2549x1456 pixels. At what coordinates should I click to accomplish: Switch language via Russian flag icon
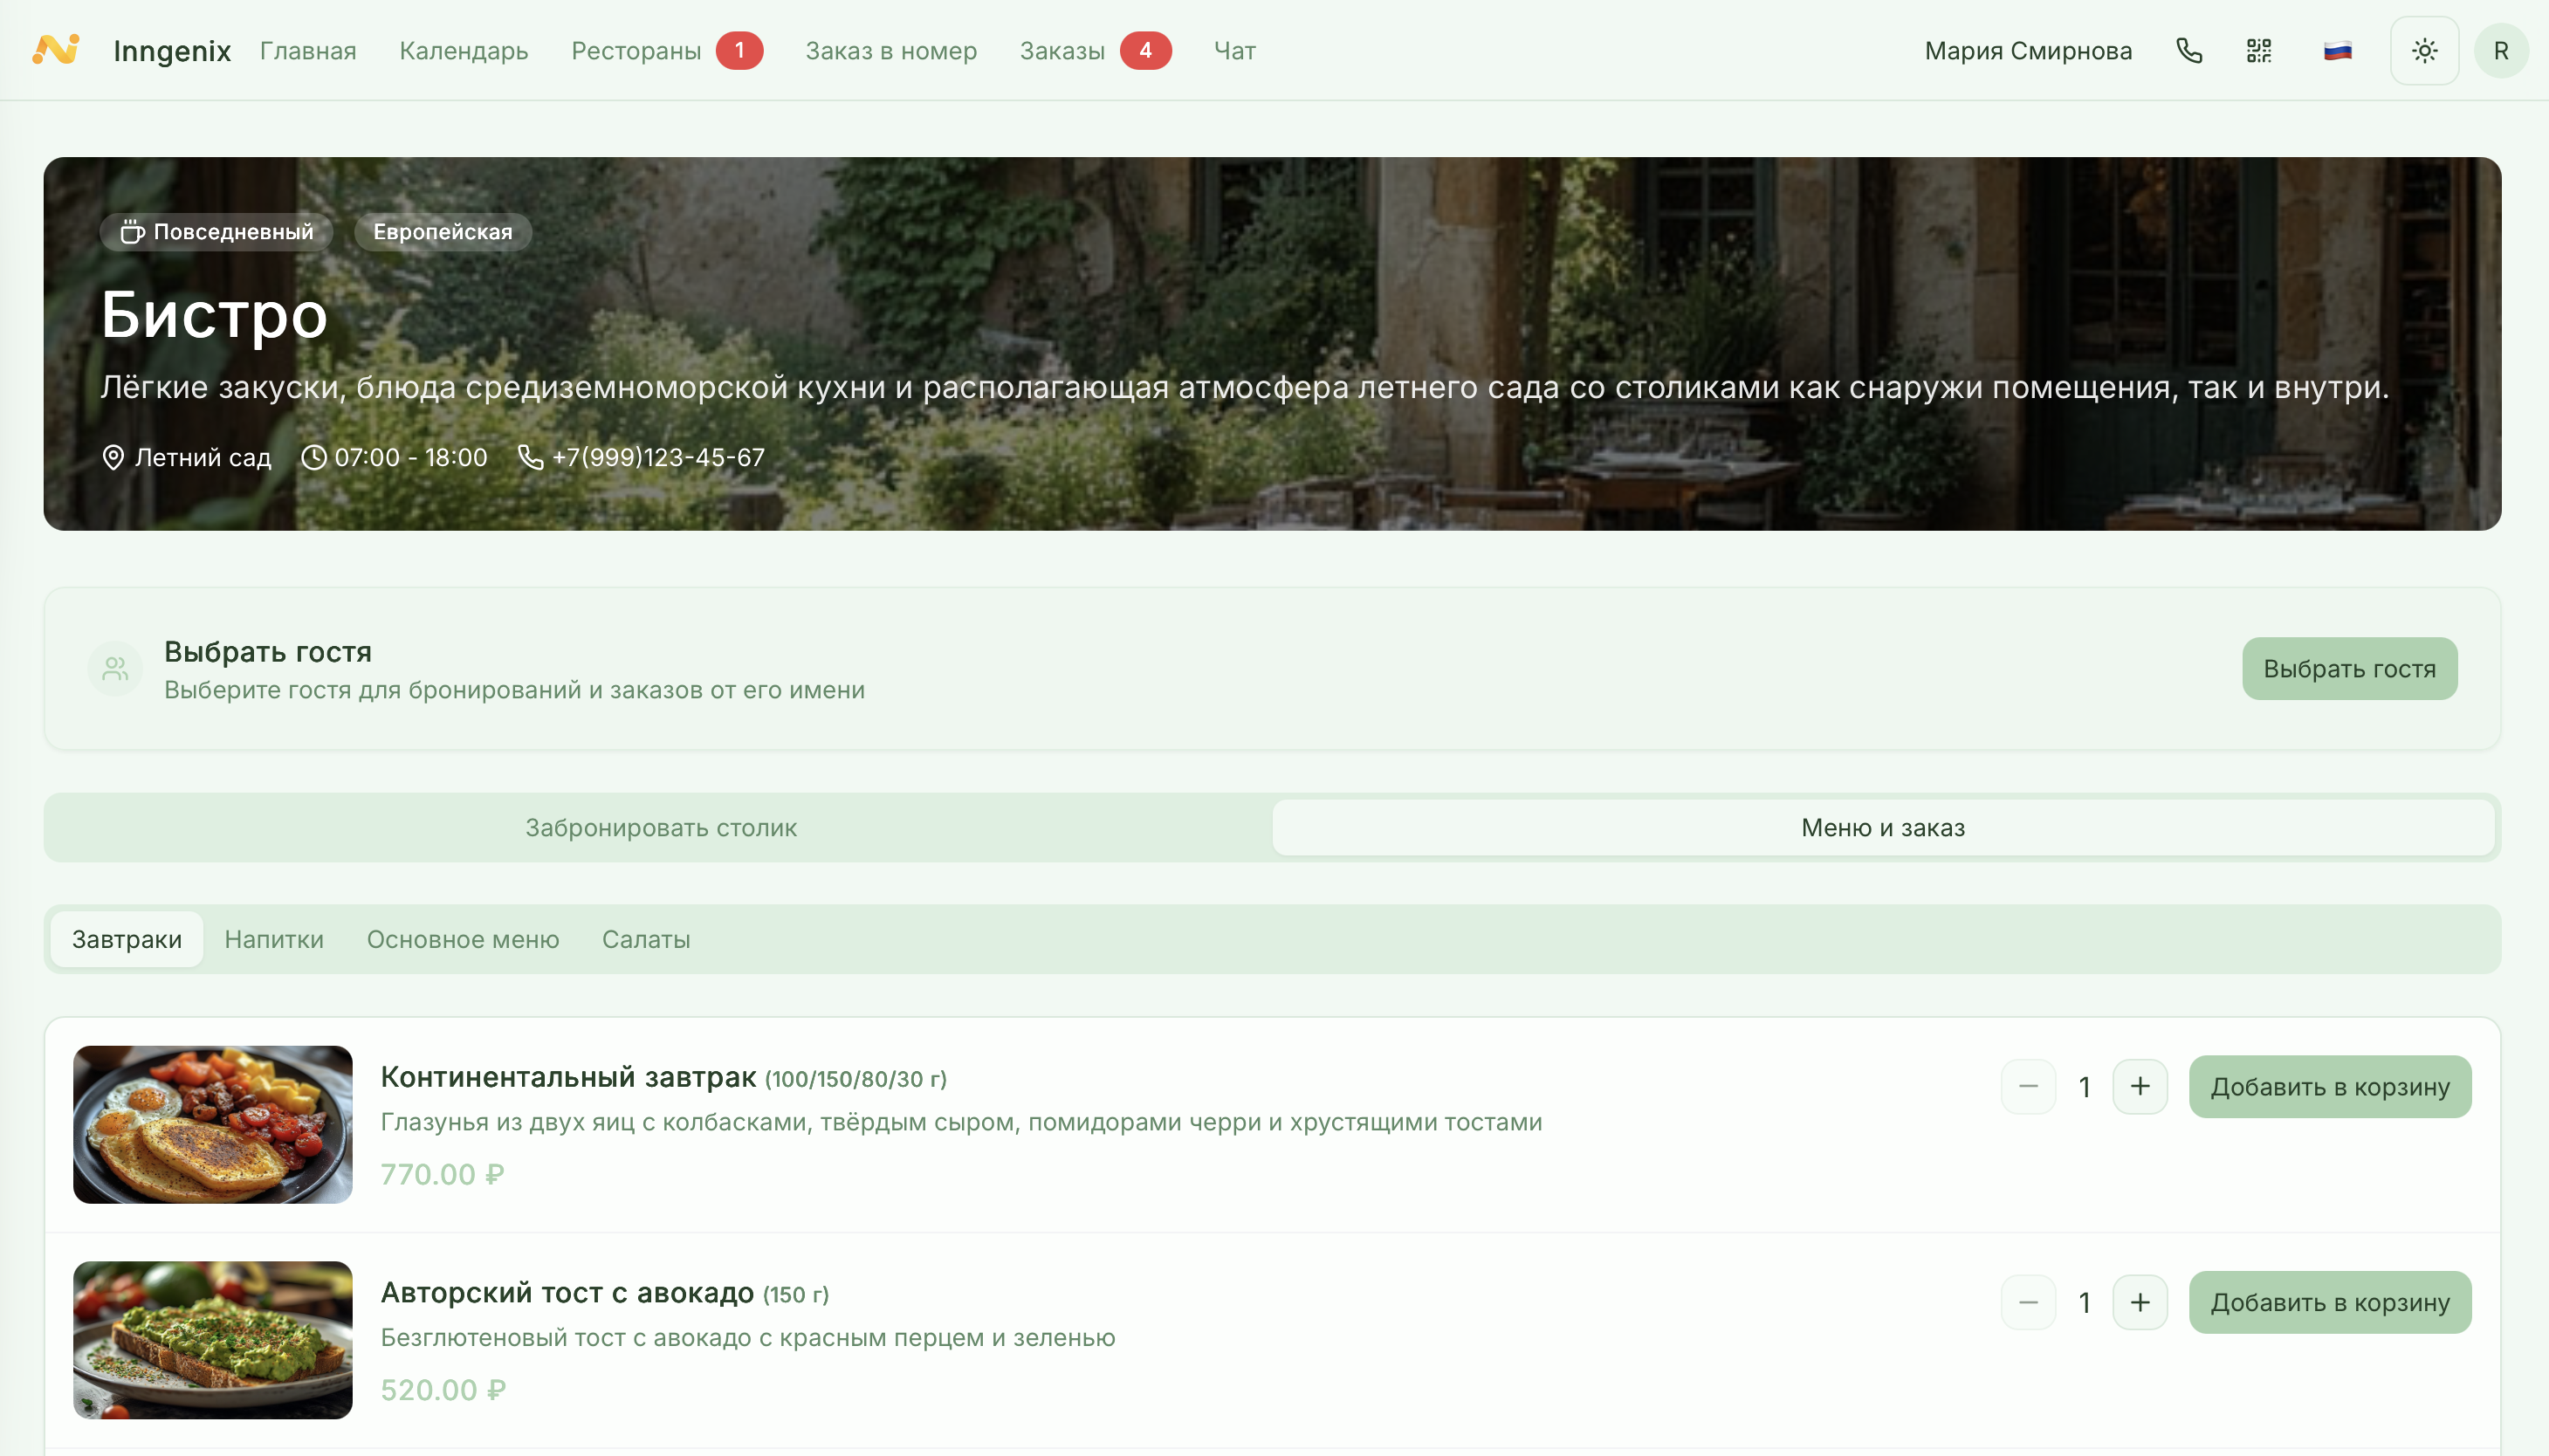click(2337, 50)
